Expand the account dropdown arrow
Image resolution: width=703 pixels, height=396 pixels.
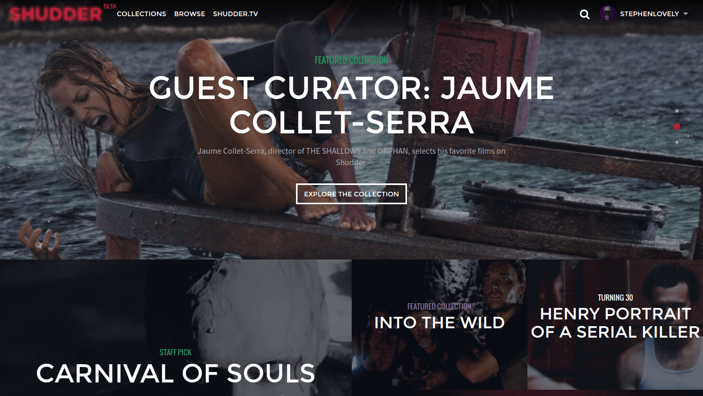coord(685,14)
